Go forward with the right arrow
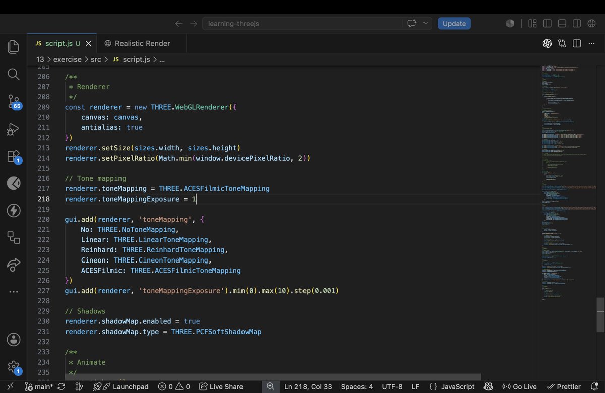The width and height of the screenshot is (605, 393). point(194,24)
